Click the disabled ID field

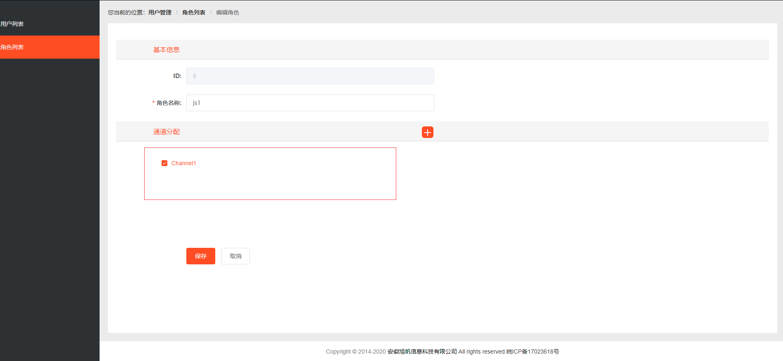point(310,76)
